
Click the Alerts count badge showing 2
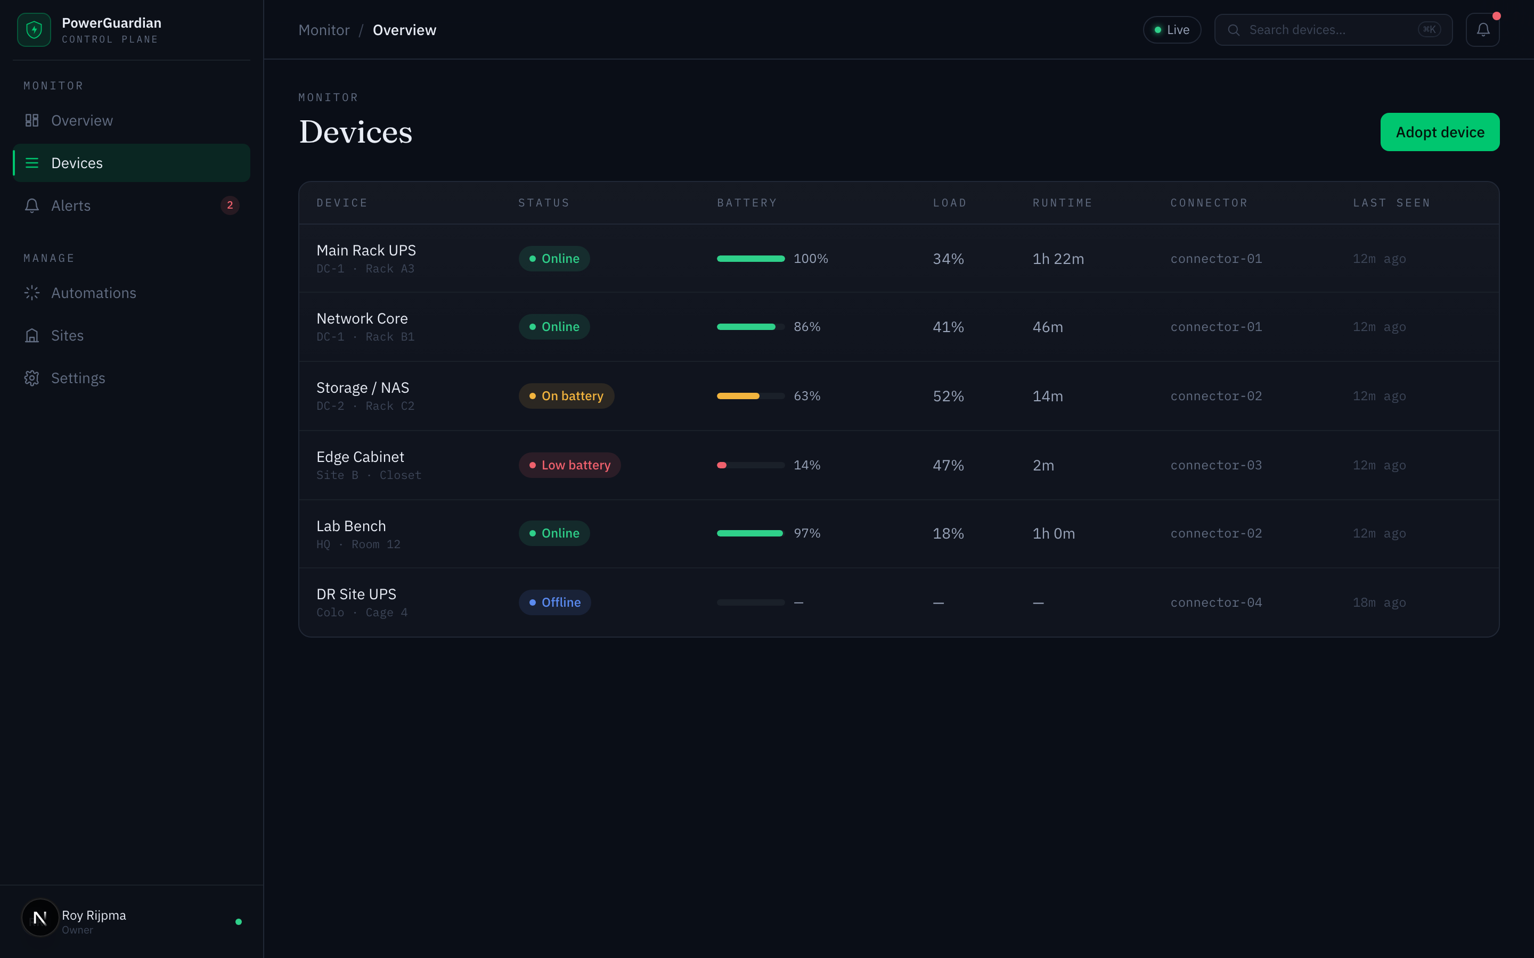pyautogui.click(x=230, y=205)
